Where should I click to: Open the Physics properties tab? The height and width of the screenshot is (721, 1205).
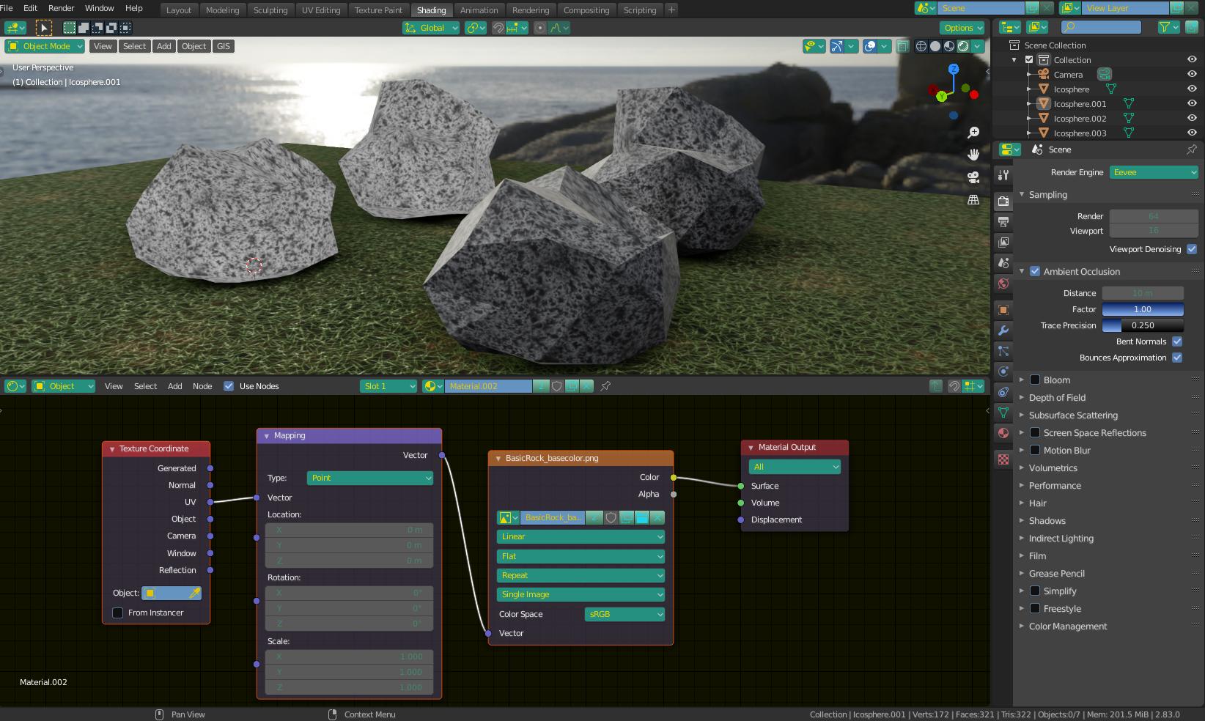1003,371
